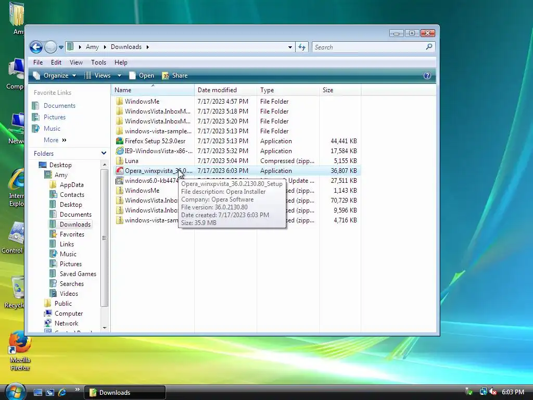Expand the quick launch overflow chevron
The image size is (533, 400).
[x=77, y=390]
